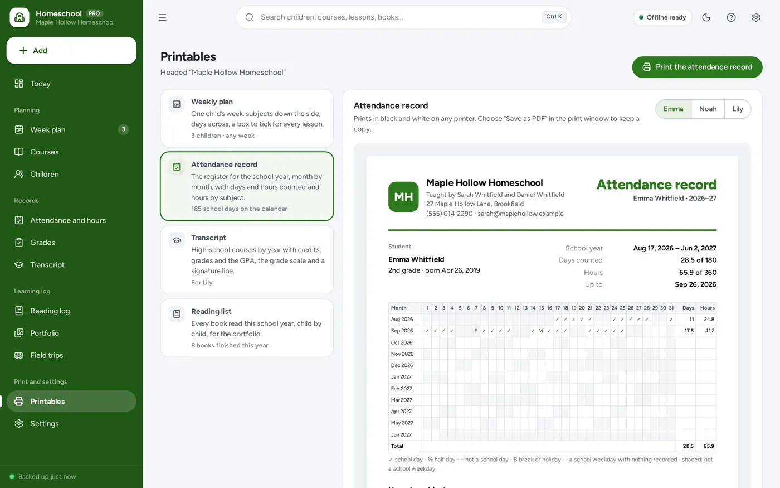Click the magnifier icon in the search bar
The height and width of the screenshot is (488, 780).
pos(250,17)
